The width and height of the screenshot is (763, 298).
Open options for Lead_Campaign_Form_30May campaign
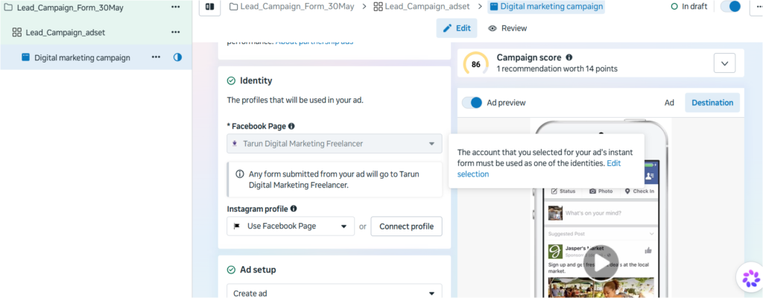pos(176,7)
